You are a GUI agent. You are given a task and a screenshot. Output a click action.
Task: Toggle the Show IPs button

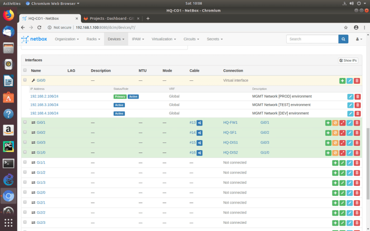348,61
